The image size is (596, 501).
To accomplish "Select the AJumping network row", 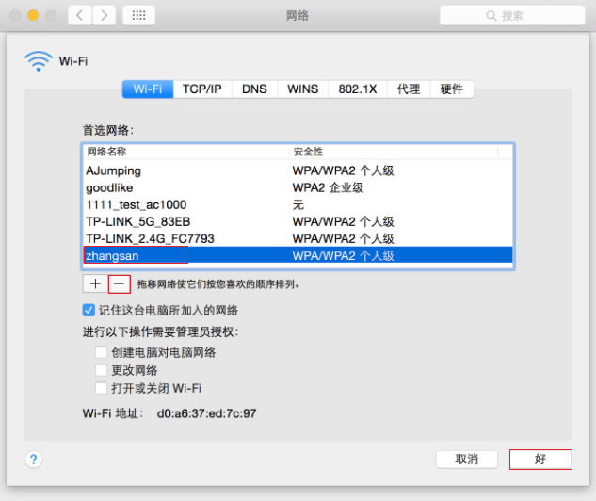I will click(298, 170).
